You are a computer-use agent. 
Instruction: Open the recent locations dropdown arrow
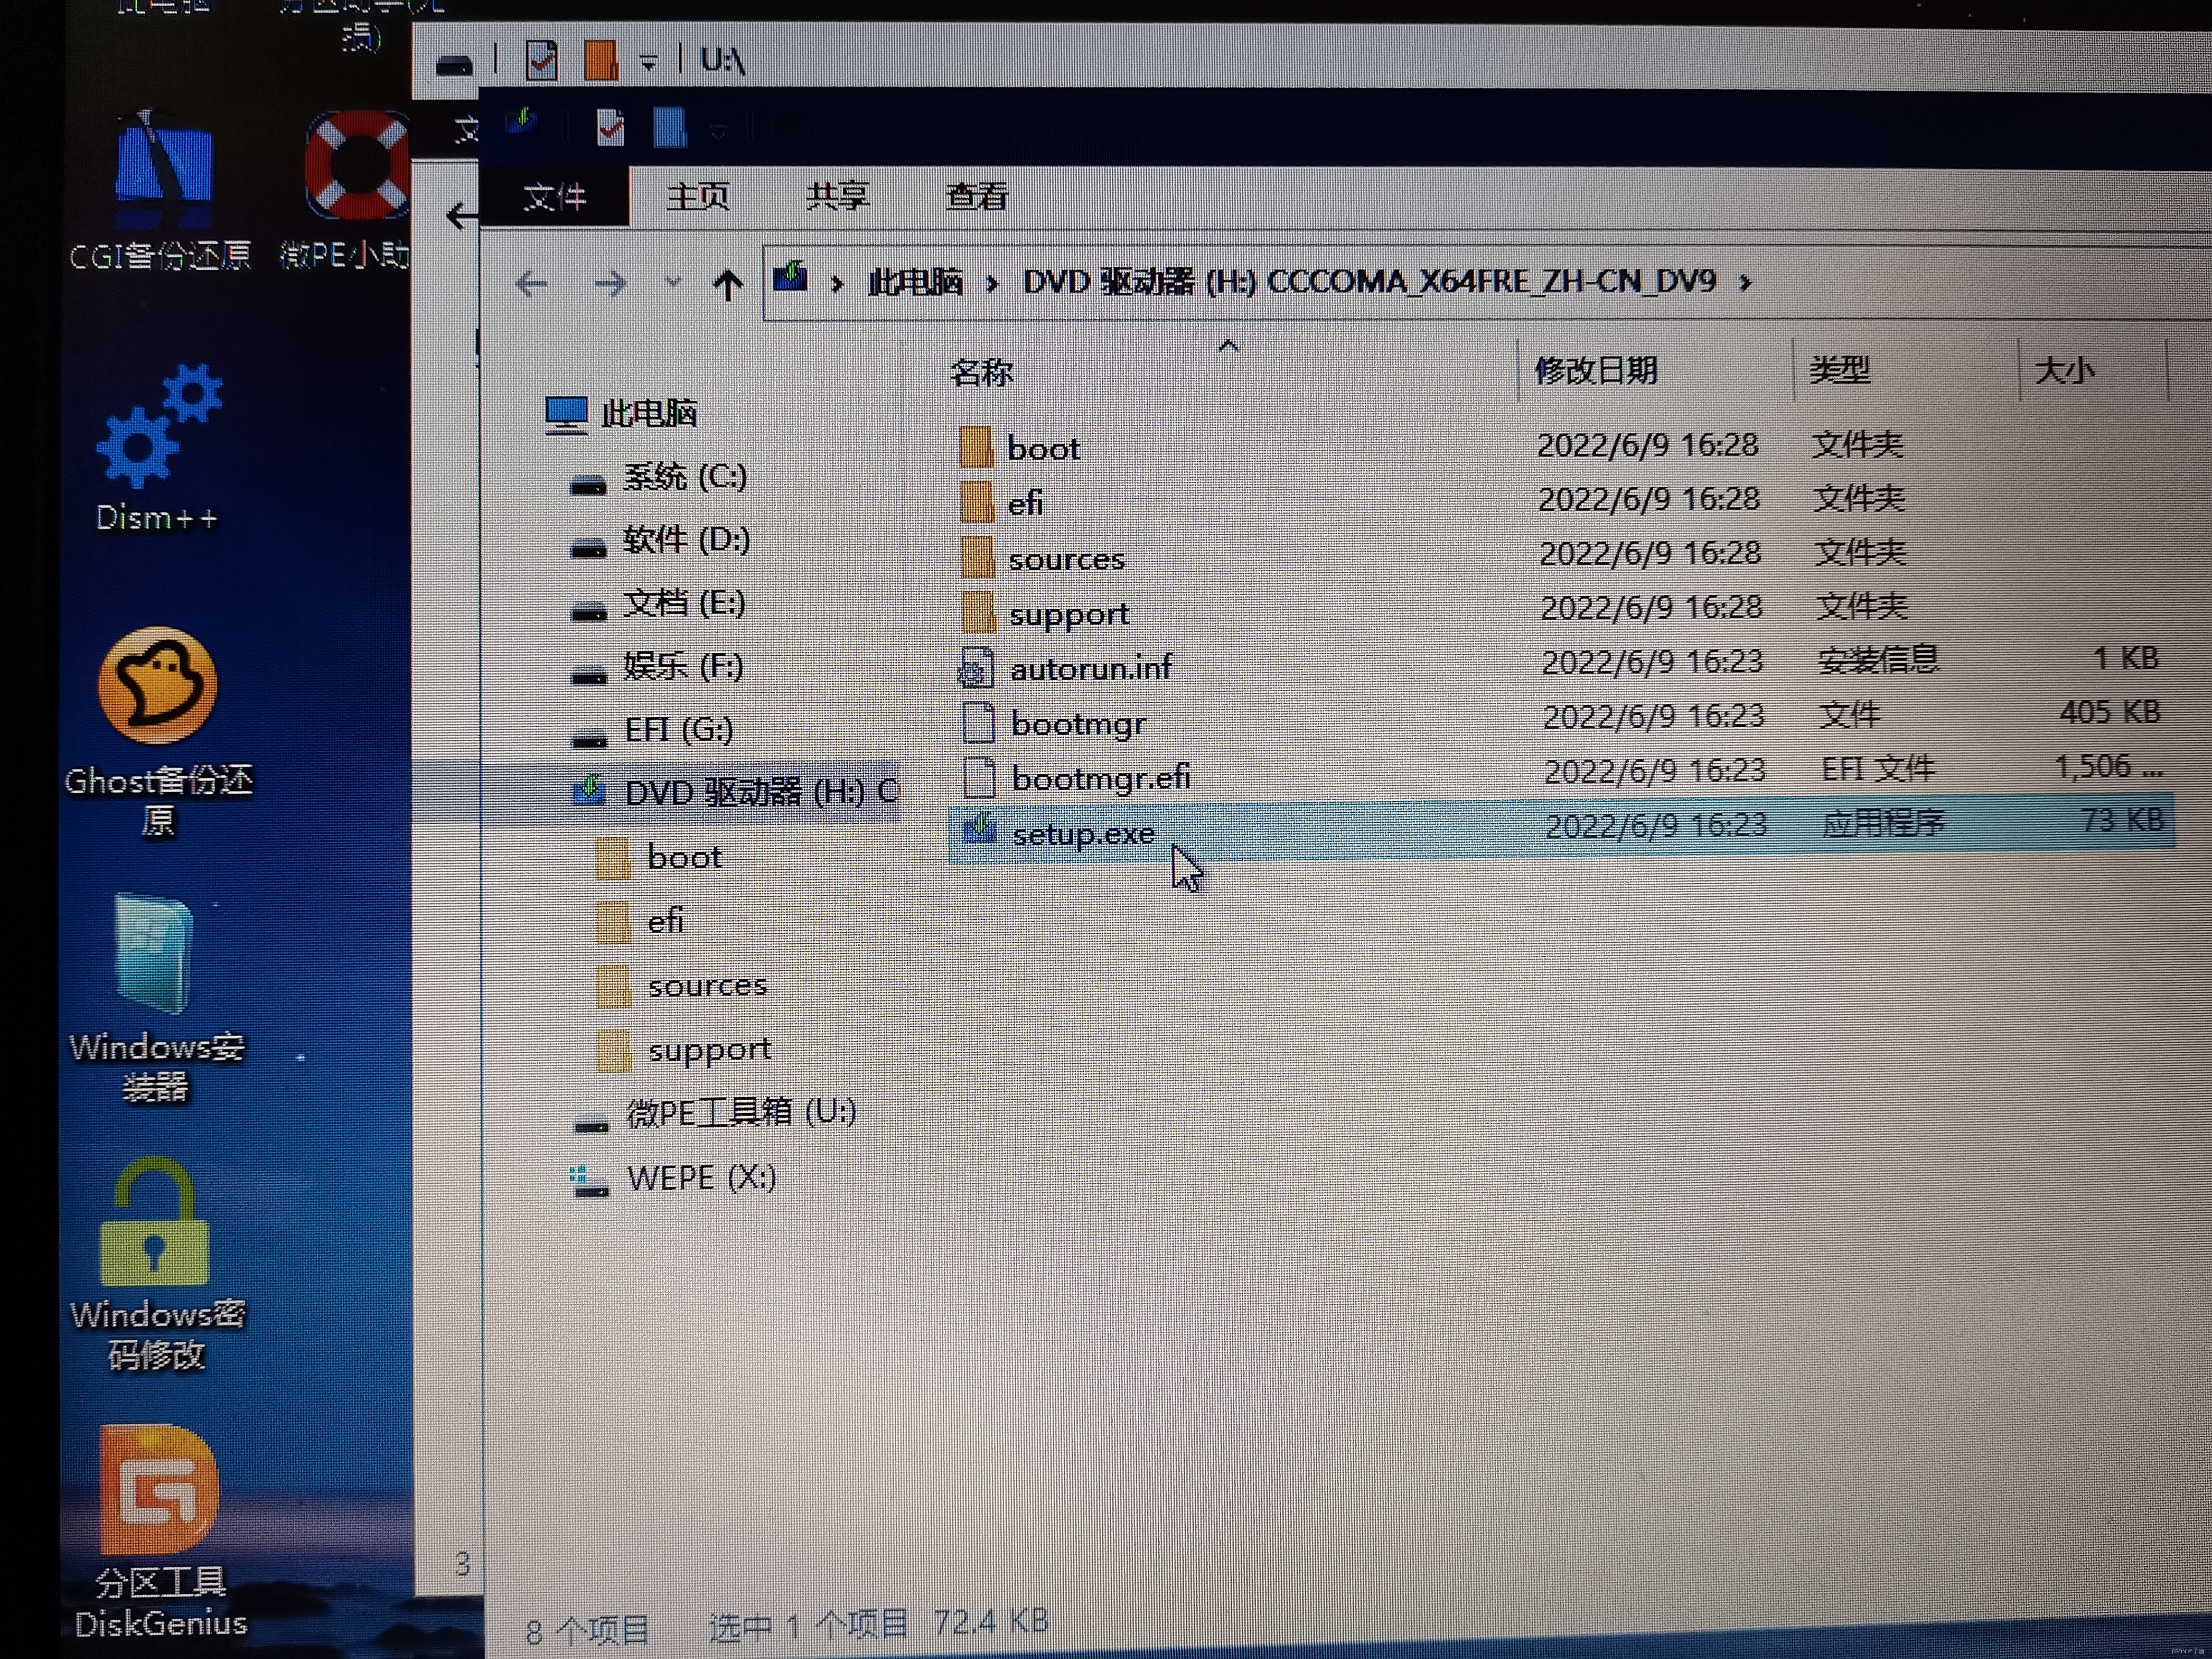(x=673, y=284)
